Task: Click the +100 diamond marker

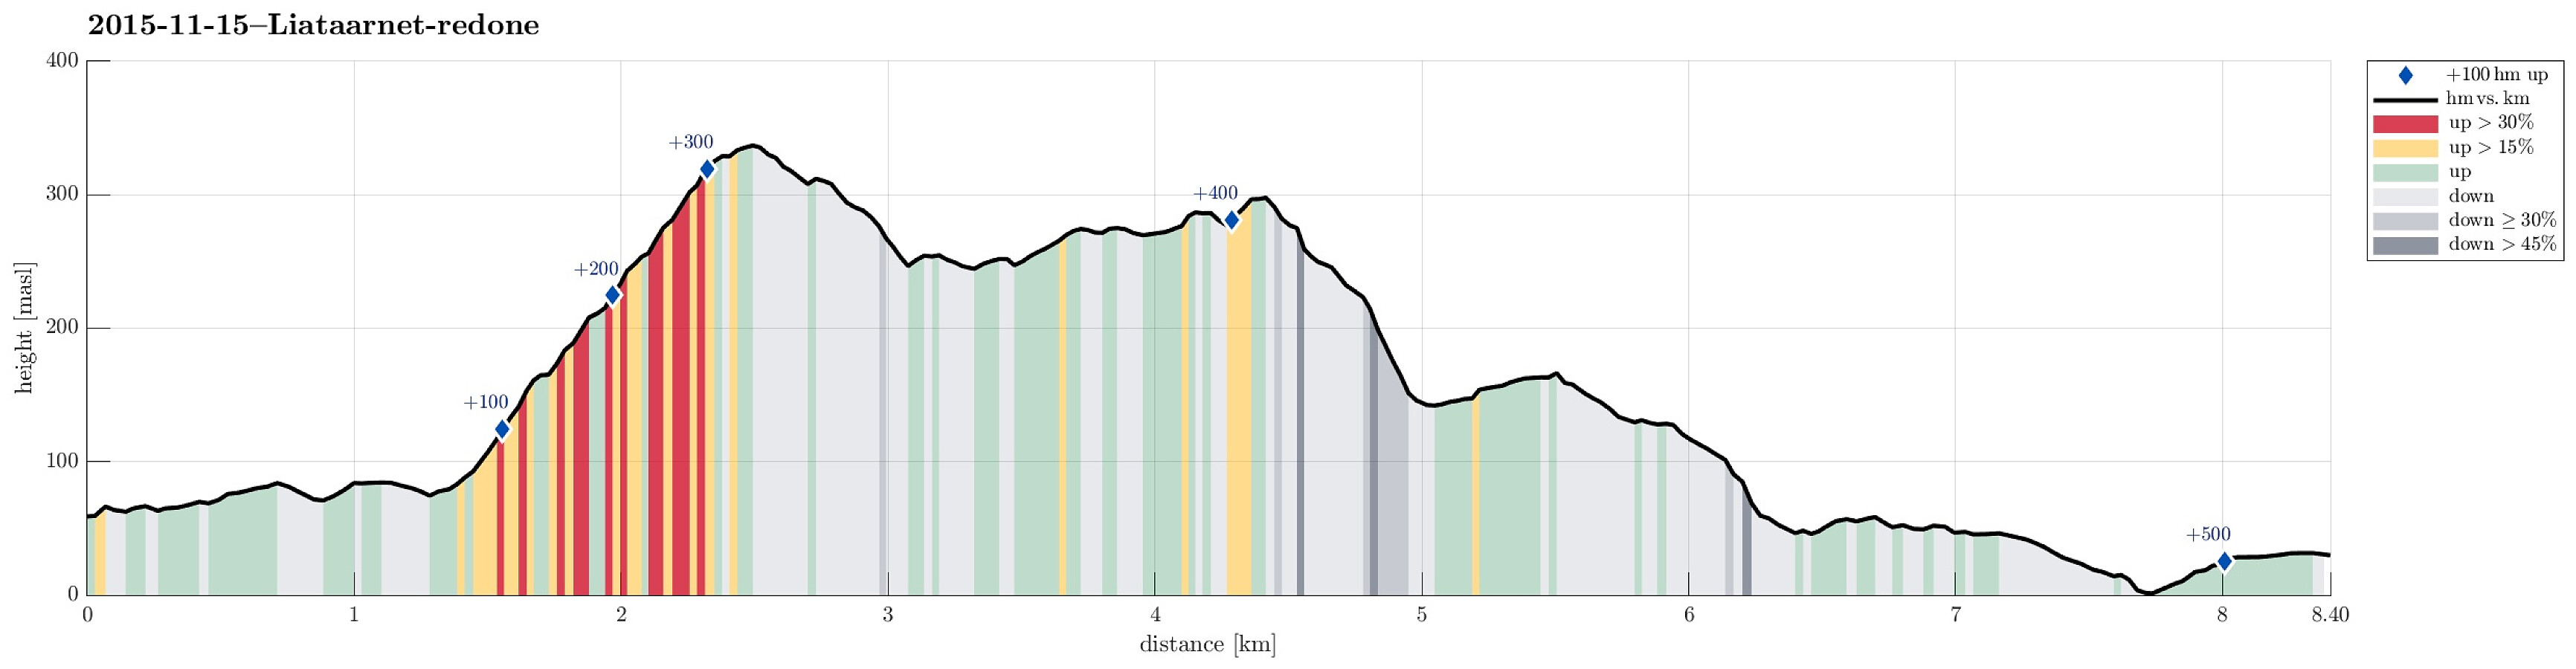Action: 502,429
